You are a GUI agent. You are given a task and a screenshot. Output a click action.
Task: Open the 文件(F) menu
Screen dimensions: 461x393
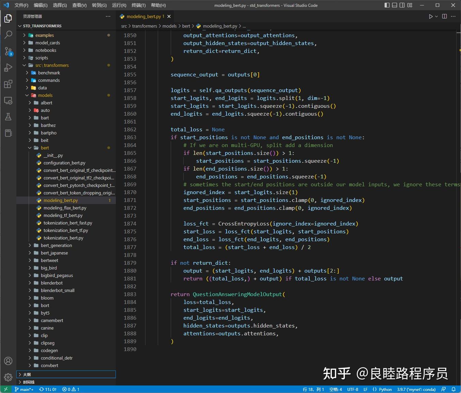pos(21,5)
